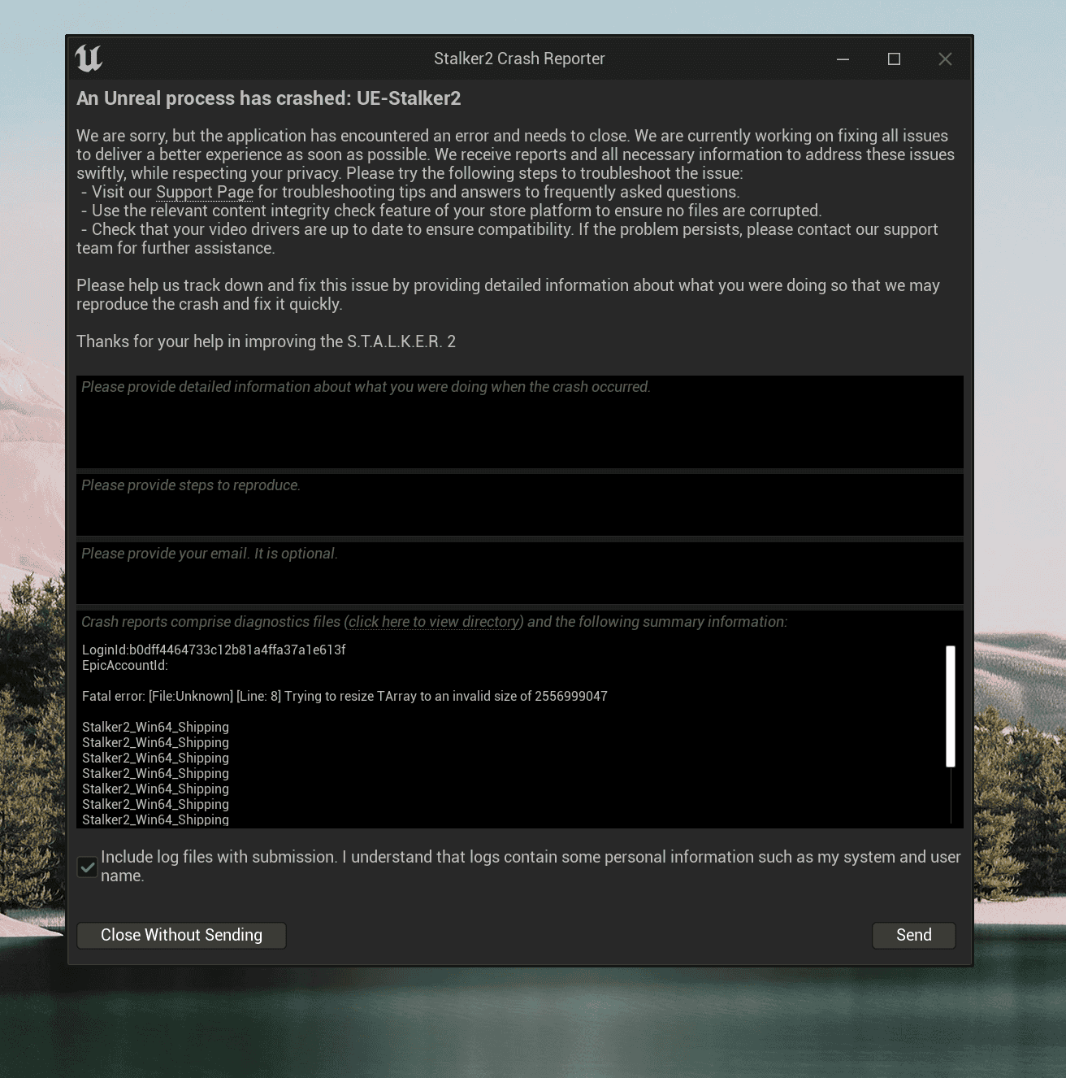The height and width of the screenshot is (1078, 1066).
Task: Click the Thanks for your help text line
Action: click(x=266, y=341)
